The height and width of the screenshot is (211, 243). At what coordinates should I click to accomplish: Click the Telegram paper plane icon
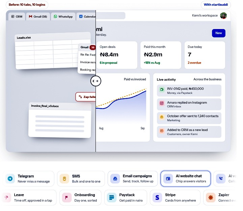click(10, 179)
